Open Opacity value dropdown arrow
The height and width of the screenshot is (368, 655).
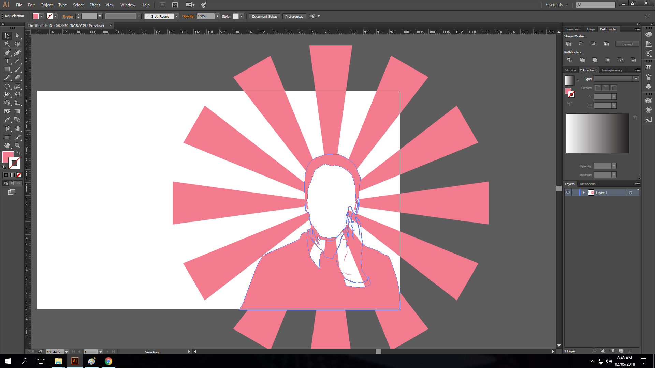[x=217, y=16]
